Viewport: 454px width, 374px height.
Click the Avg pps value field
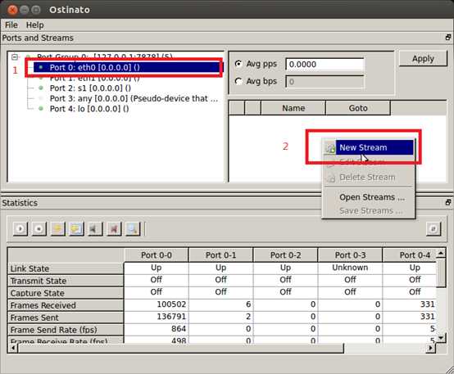point(325,64)
